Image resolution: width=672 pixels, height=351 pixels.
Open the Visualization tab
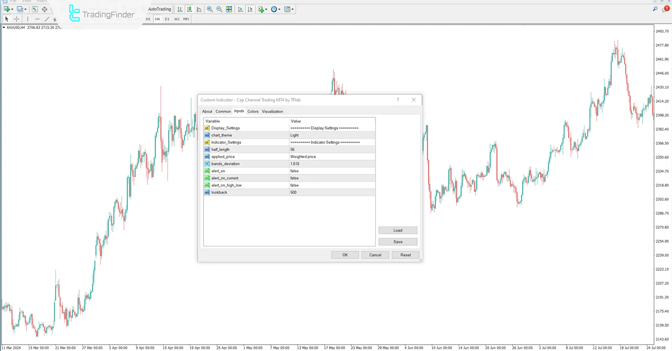(272, 112)
